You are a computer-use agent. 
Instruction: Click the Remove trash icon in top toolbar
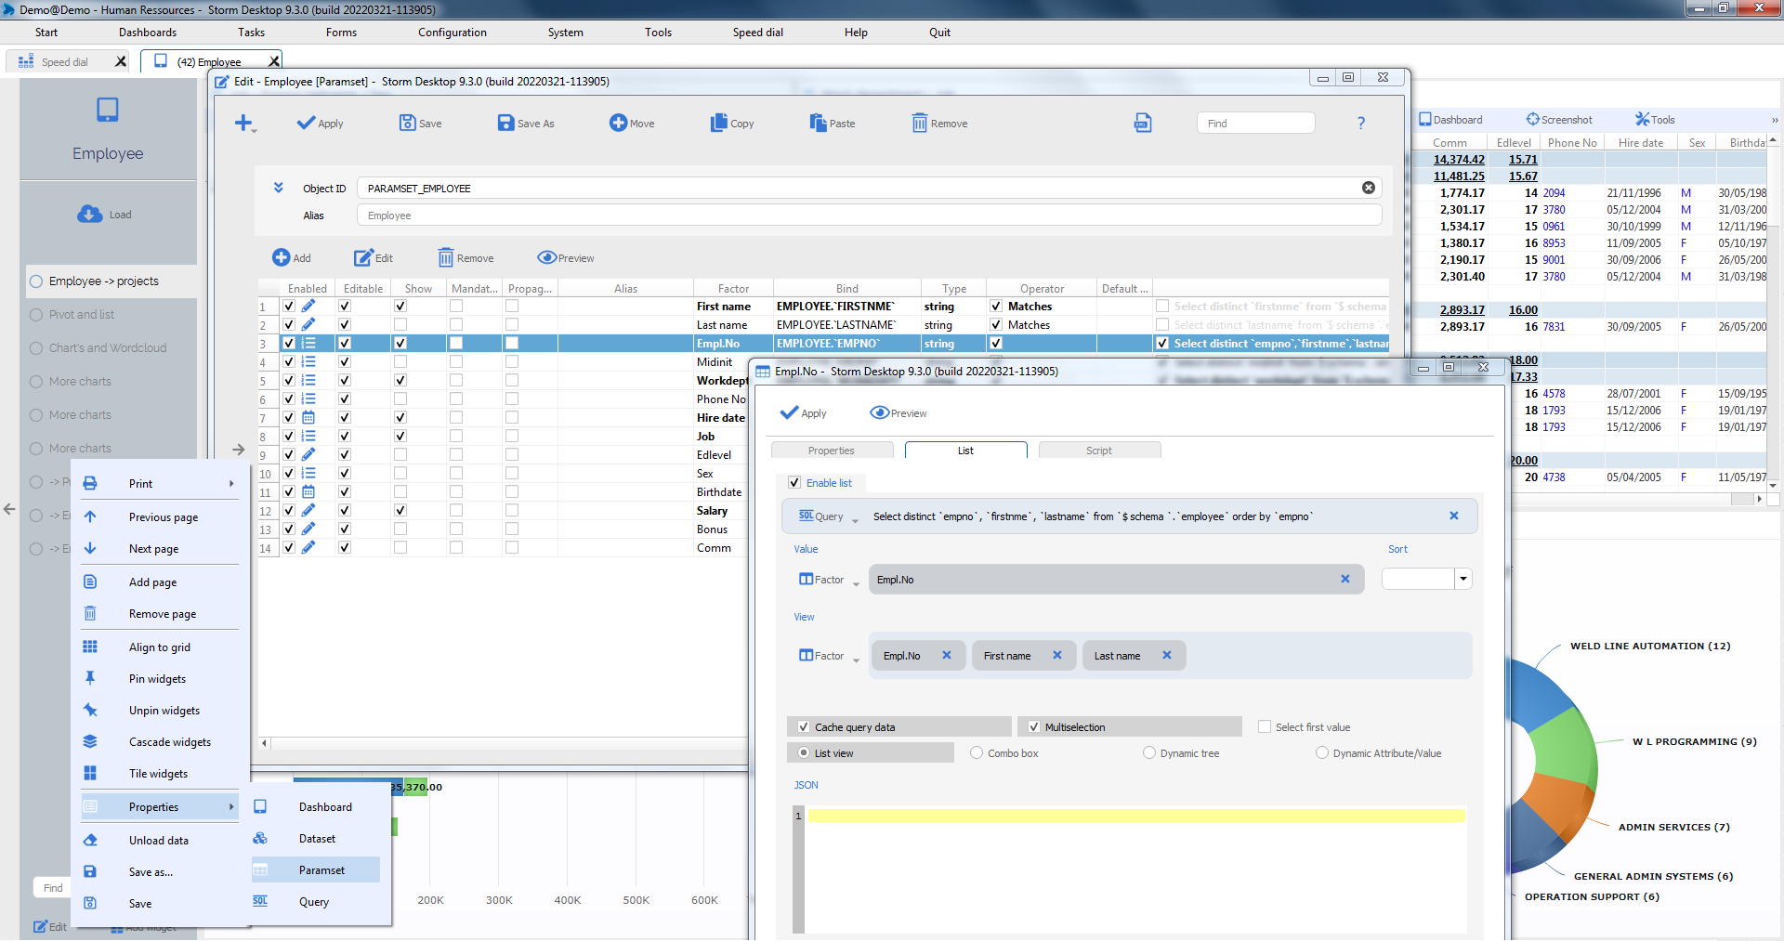pos(919,123)
